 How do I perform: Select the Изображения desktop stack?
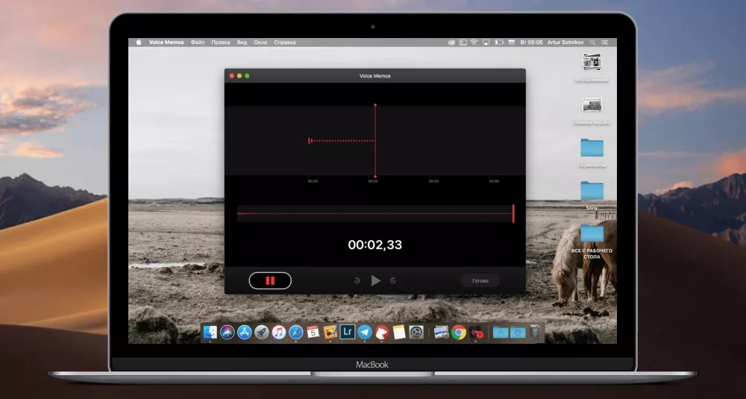pos(592,63)
